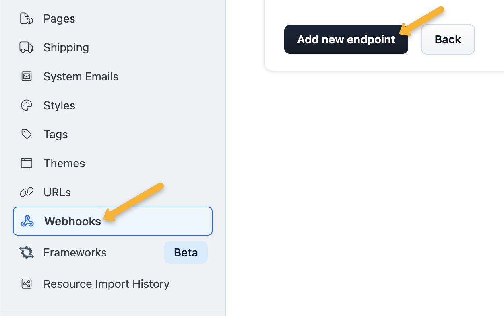Click the Frameworks gear icon

[27, 252]
